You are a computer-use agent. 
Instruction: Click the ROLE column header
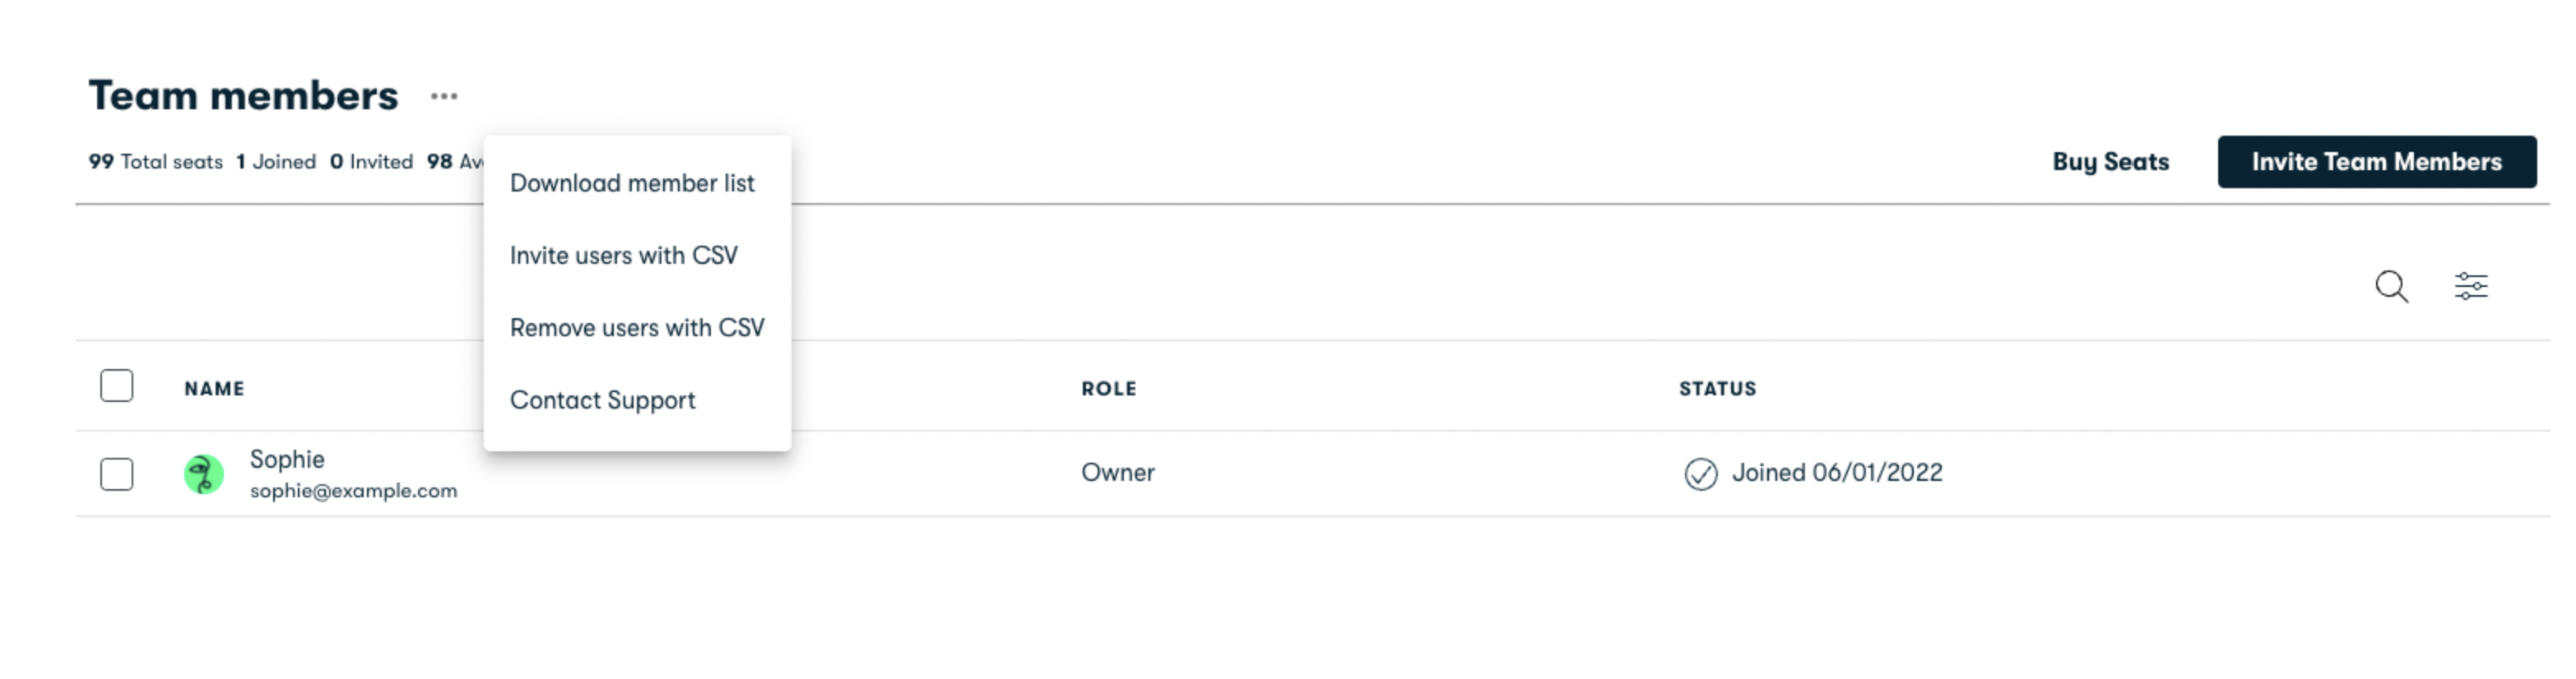(x=1108, y=389)
